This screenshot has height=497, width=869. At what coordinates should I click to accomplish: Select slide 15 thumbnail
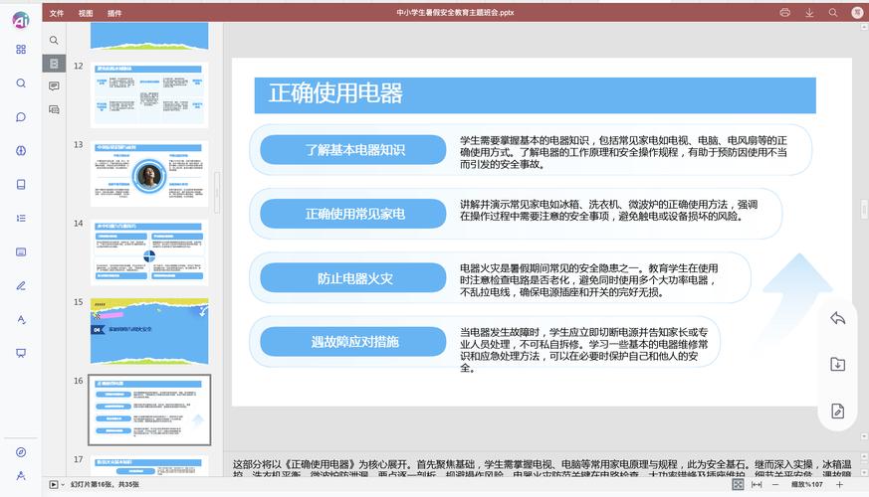[x=149, y=331]
